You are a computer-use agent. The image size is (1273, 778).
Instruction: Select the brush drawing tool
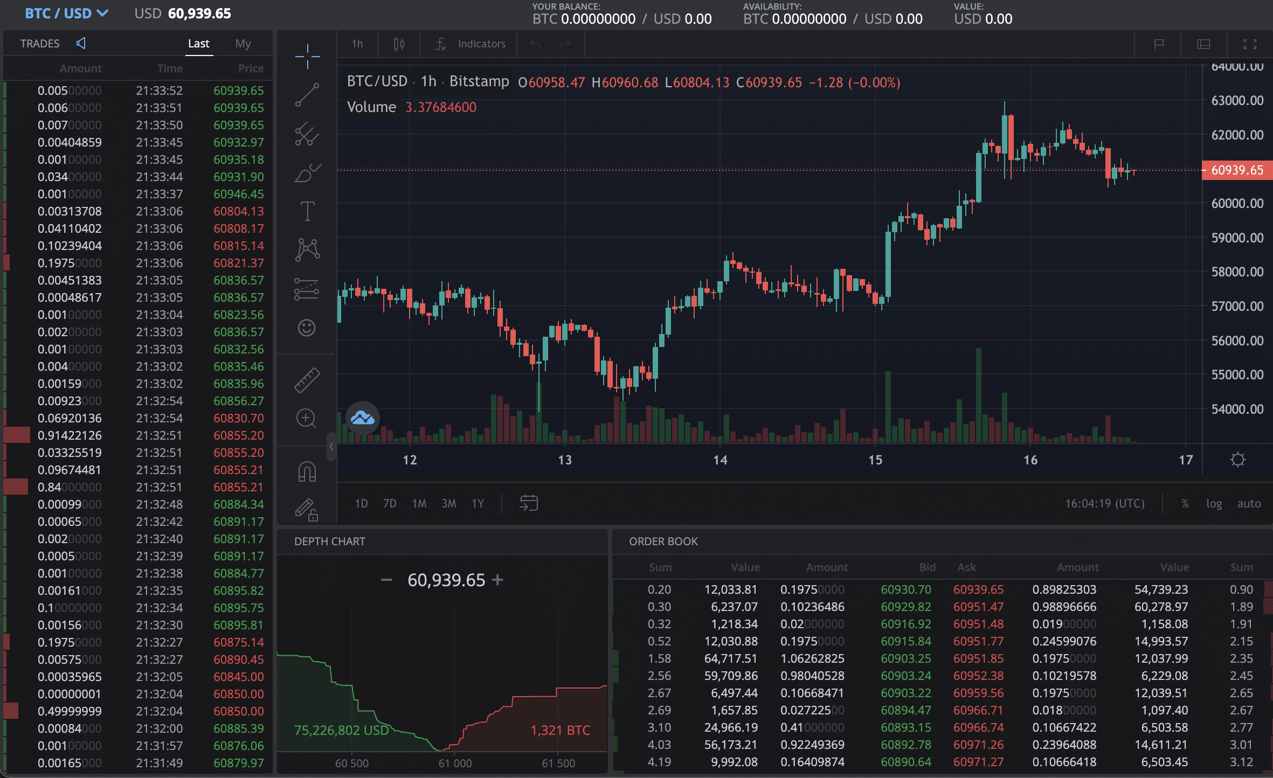pyautogui.click(x=307, y=173)
